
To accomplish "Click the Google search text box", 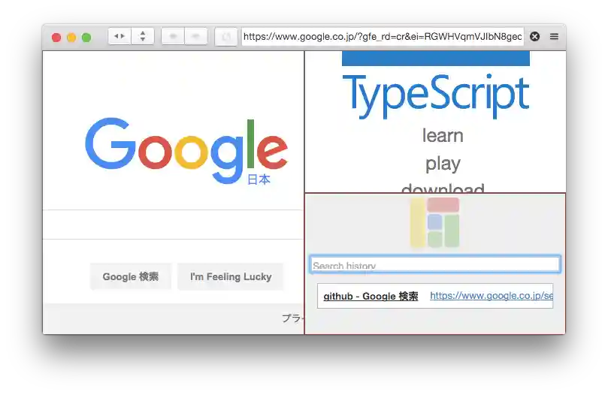I will (x=173, y=225).
